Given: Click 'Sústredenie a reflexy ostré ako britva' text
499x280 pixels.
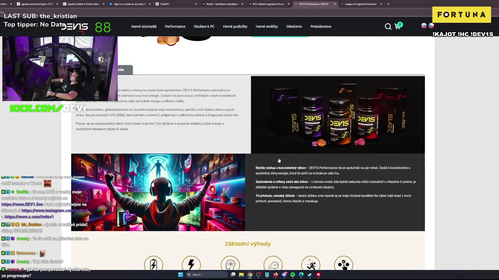Looking at the screenshot, I should coord(281,182).
